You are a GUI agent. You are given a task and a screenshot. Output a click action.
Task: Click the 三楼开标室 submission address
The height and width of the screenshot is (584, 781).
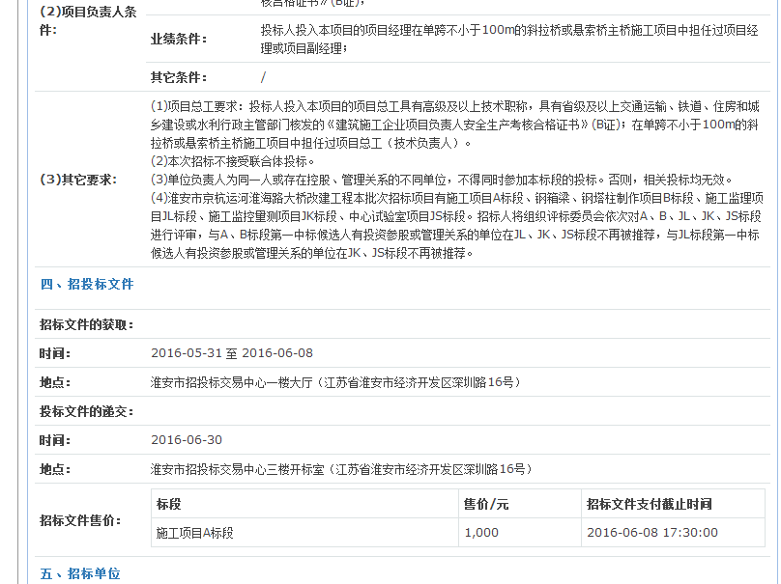coord(340,469)
